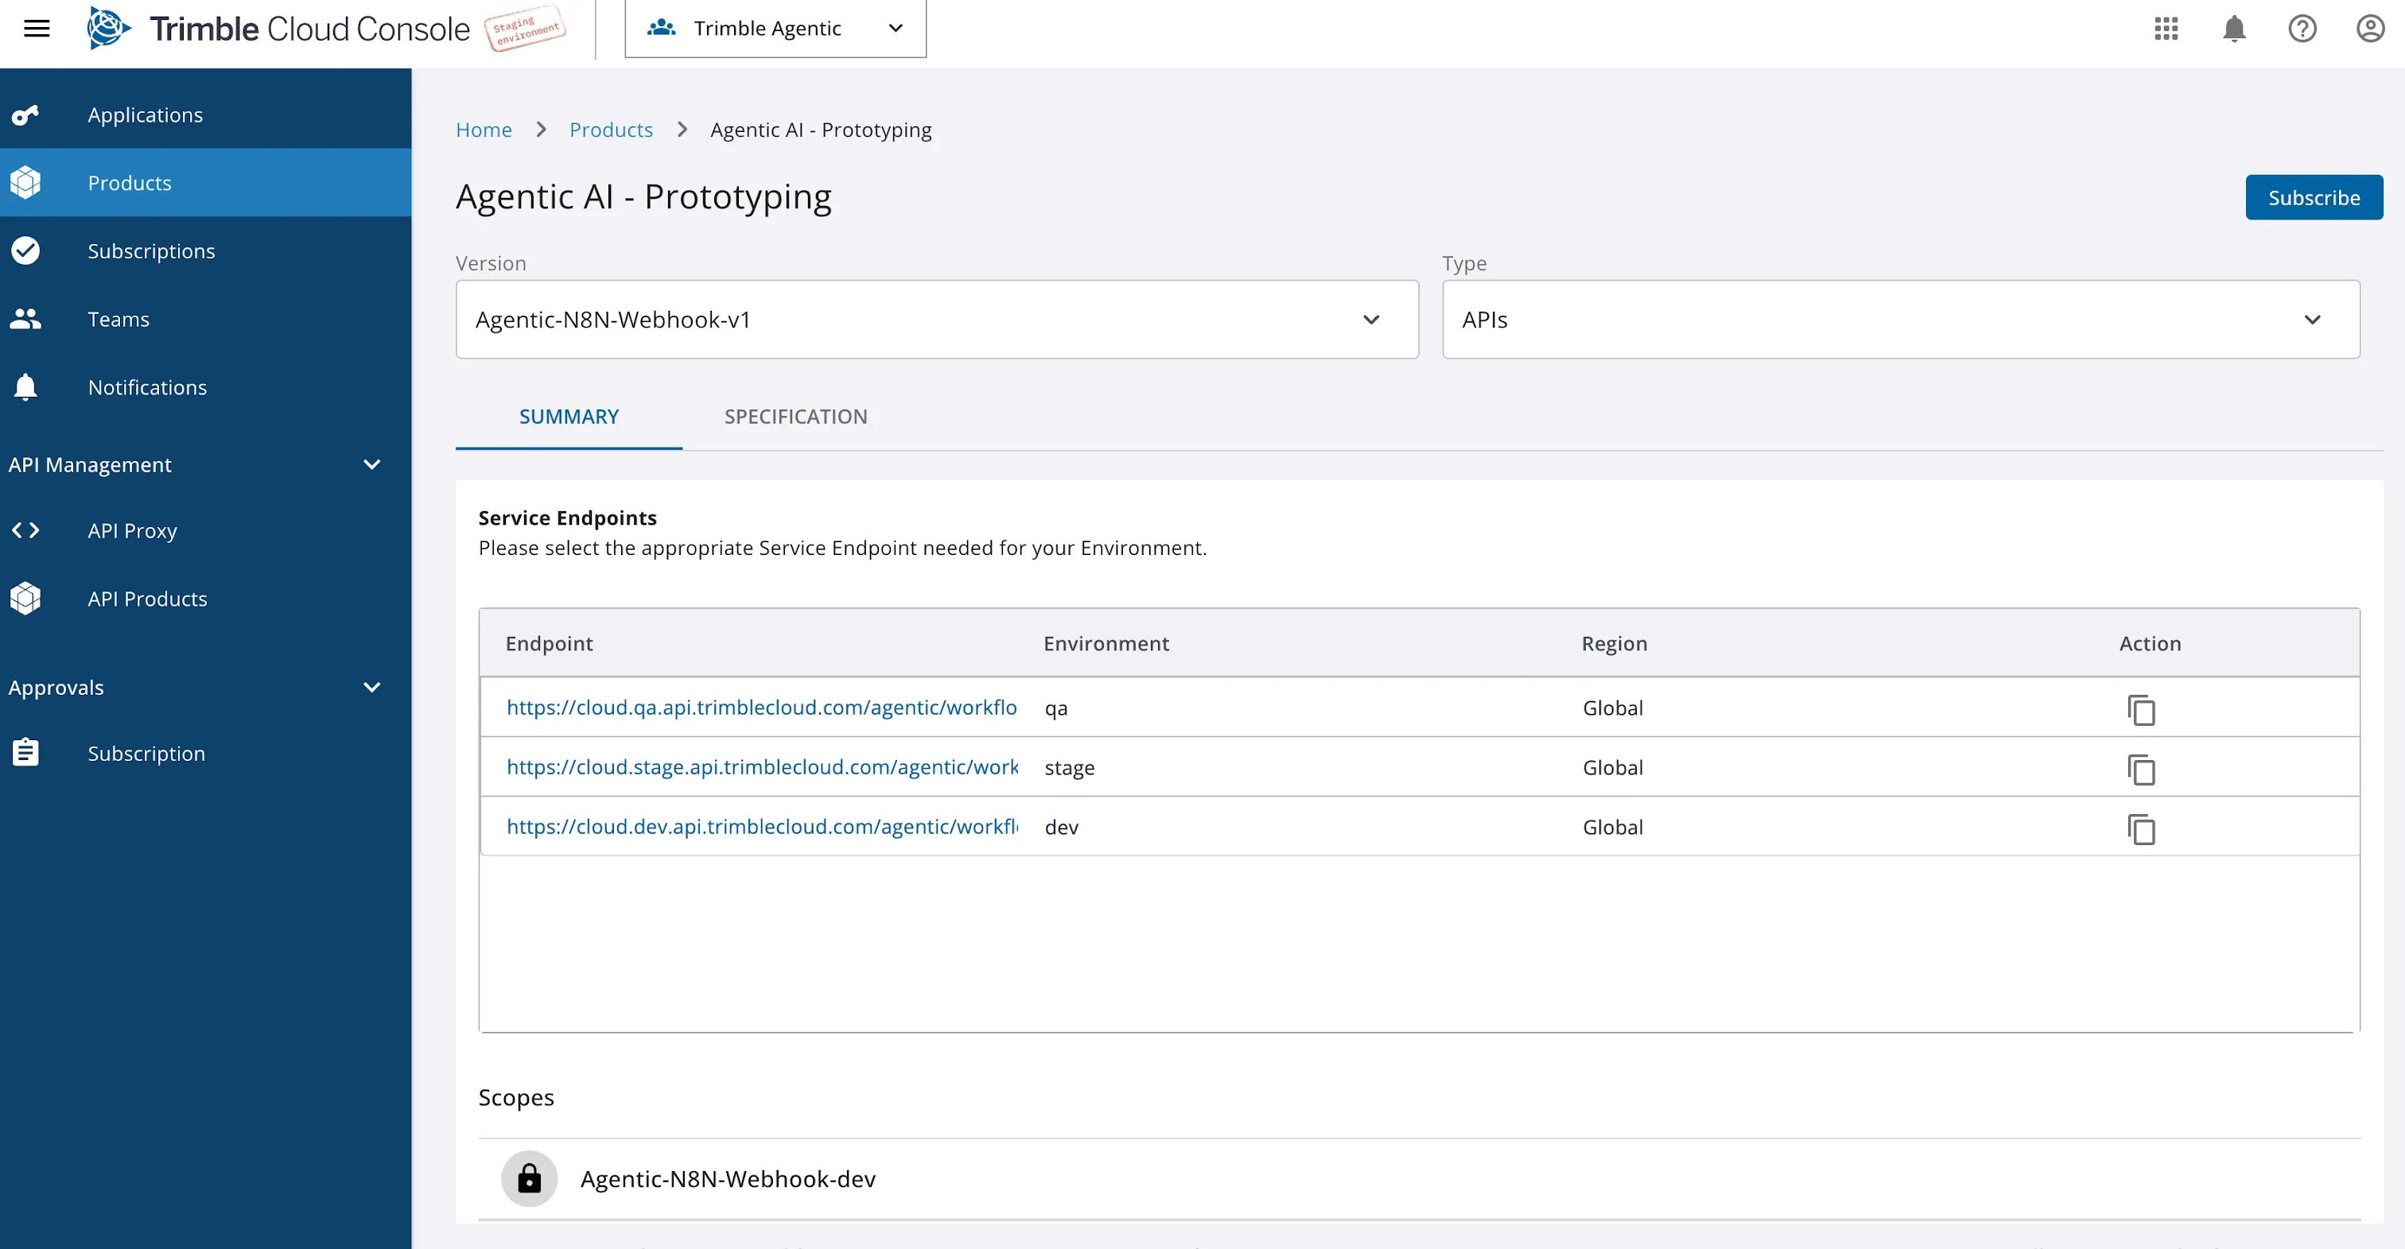Open the qa endpoint link
The image size is (2405, 1249).
click(x=762, y=708)
